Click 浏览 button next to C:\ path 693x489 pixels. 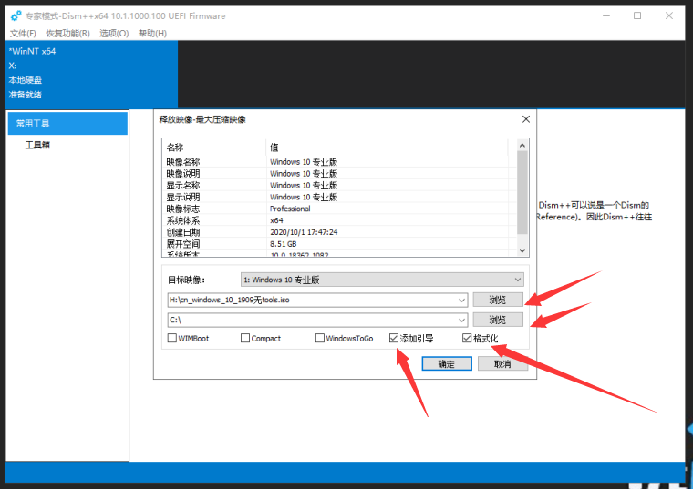click(x=498, y=320)
